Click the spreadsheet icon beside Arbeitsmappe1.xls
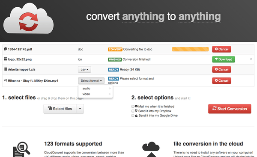The height and width of the screenshot is (157, 257). [x=6, y=69]
